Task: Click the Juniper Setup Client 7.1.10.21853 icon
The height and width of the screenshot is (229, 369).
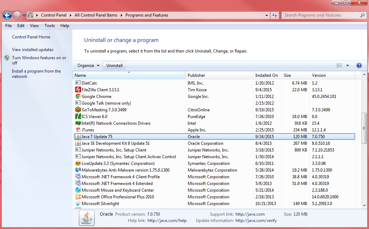Action: click(78, 150)
